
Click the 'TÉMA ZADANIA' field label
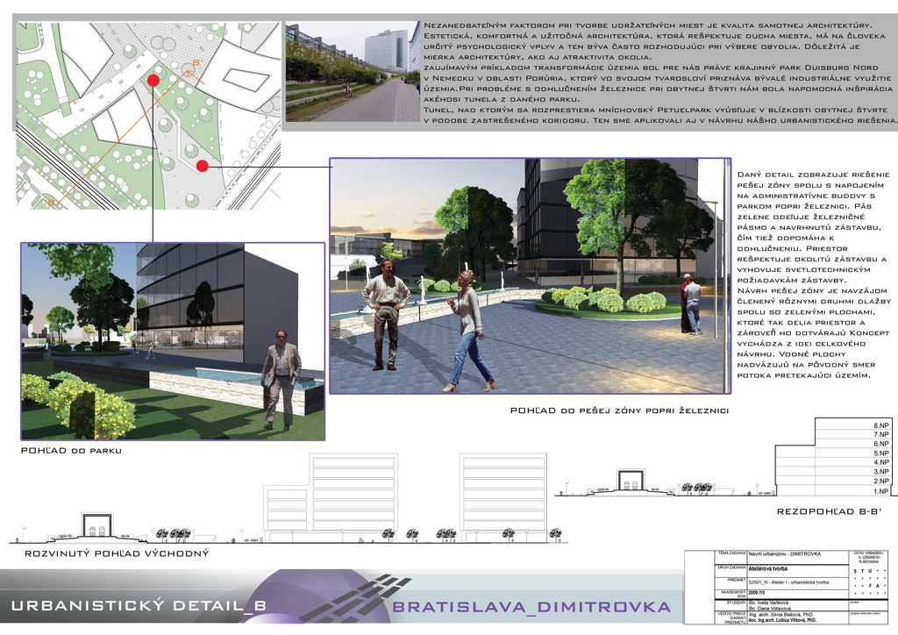click(x=732, y=553)
